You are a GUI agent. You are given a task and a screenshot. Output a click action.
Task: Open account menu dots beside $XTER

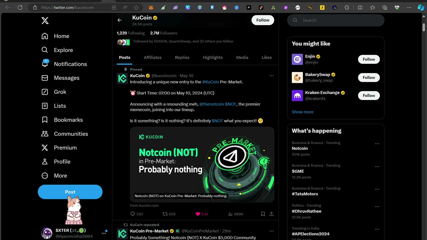[104, 233]
